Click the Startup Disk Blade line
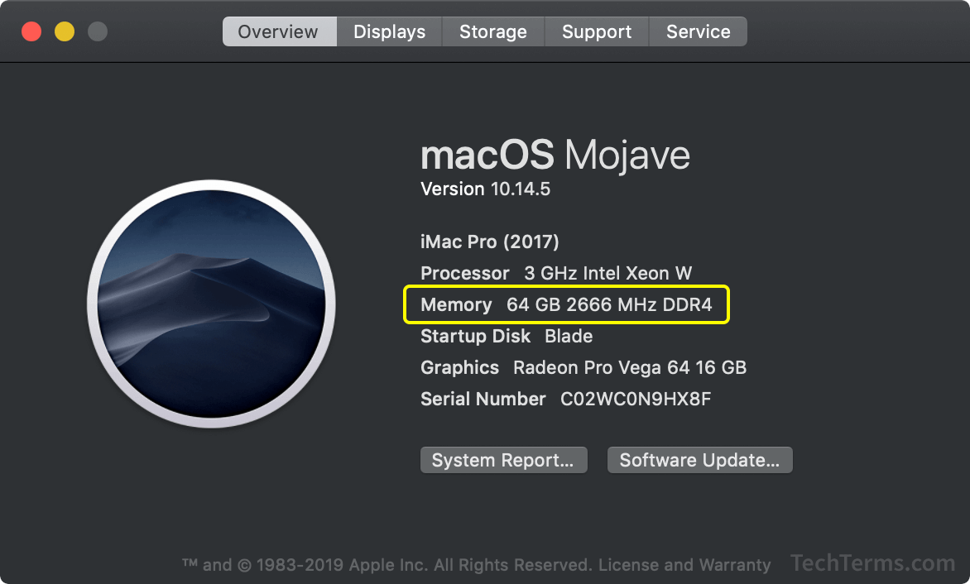This screenshot has height=584, width=970. 507,336
